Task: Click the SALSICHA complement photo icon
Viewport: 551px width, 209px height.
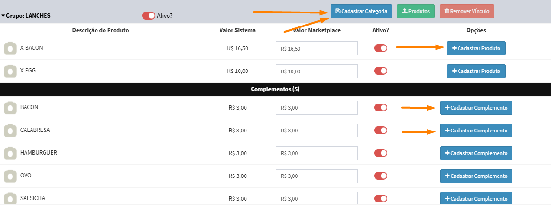Action: point(10,198)
